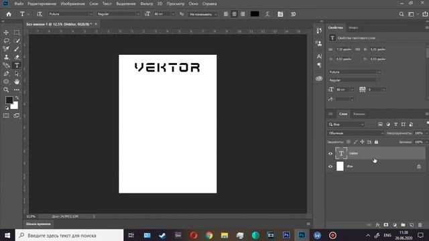Open the Opacity value dropdown
Image resolution: width=429 pixels, height=241 pixels.
click(x=426, y=133)
